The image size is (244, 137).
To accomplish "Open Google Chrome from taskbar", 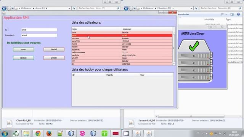I will [x=38, y=134].
